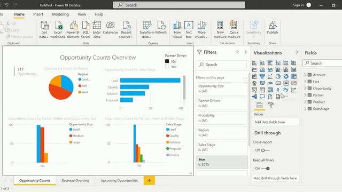The width and height of the screenshot is (342, 192).
Task: Open the Revenue Overview page tab
Action: click(x=75, y=180)
